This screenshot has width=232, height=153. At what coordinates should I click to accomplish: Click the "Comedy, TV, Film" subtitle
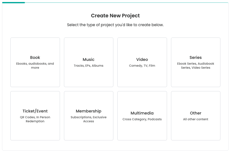coord(142,66)
